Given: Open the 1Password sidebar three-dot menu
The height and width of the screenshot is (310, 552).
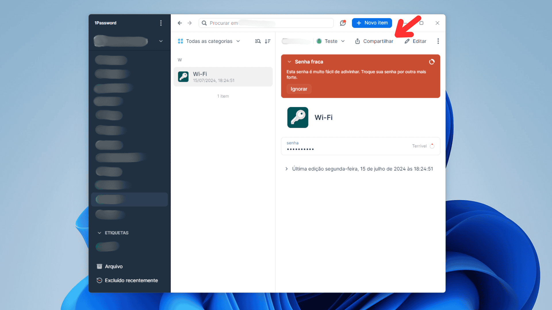Looking at the screenshot, I should [x=161, y=23].
